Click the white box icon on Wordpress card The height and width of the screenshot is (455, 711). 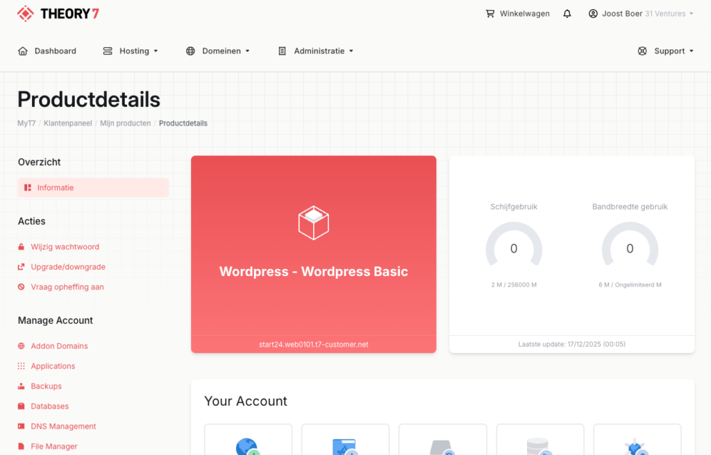tap(313, 223)
